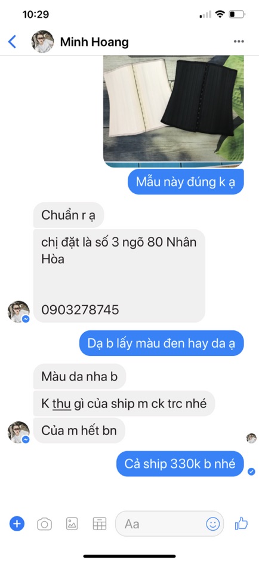Tap the blue delivered checkmark icon
259x563 pixels.
[x=251, y=471]
